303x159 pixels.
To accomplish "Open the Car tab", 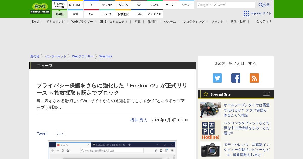I will pos(91,14).
